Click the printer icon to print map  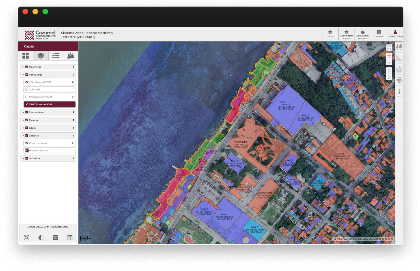point(399,80)
